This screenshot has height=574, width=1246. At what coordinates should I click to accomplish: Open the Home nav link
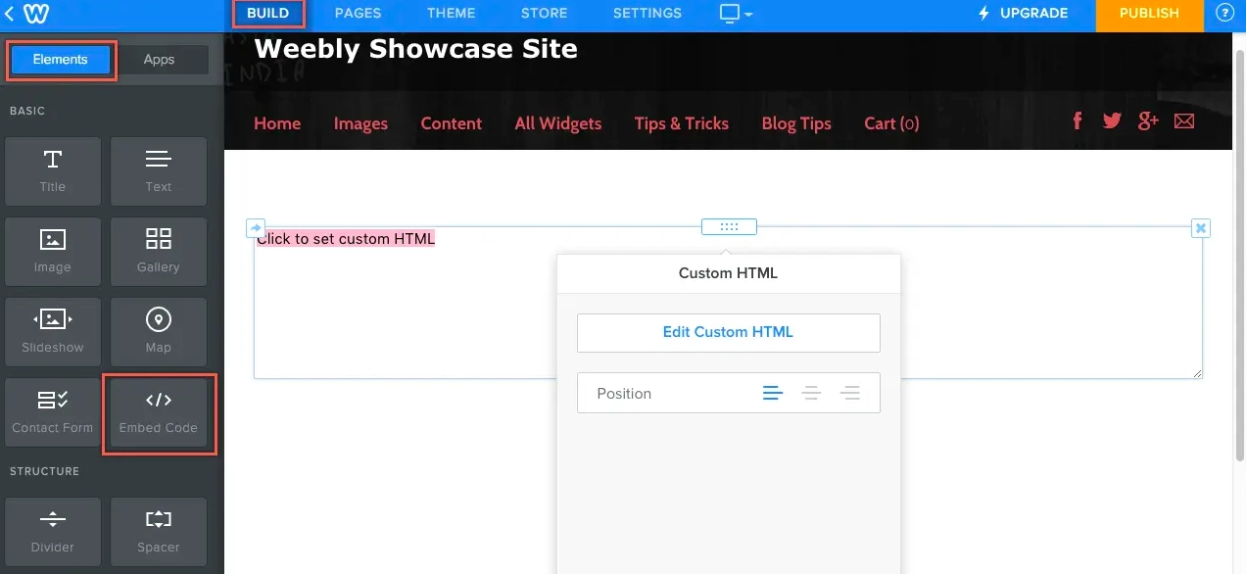point(277,123)
